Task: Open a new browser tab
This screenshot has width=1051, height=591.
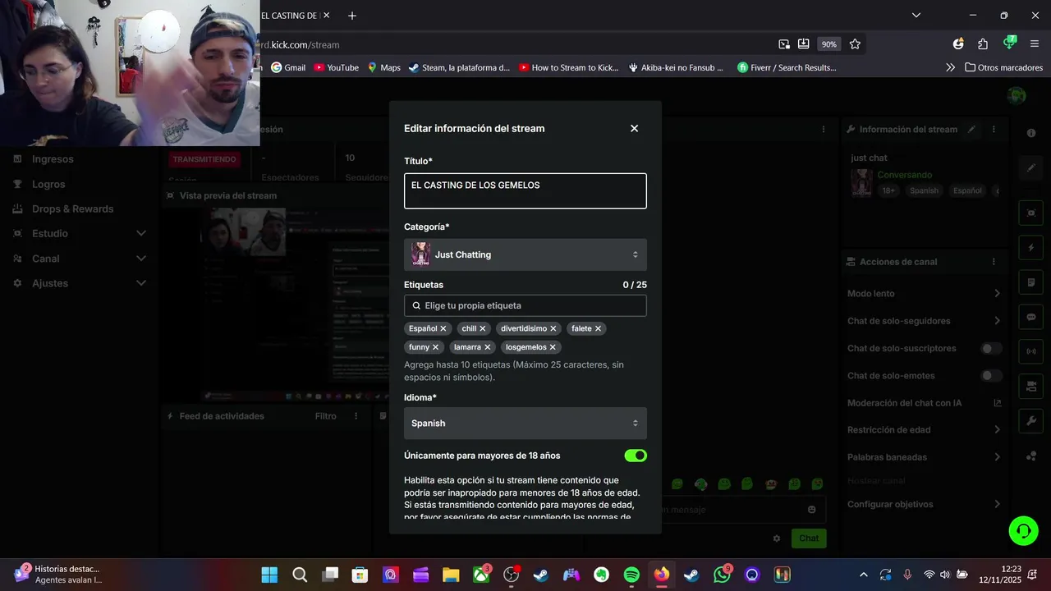Action: (352, 16)
